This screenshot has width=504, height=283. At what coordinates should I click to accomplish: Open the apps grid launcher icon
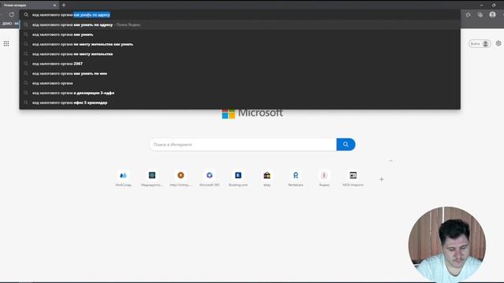pos(6,44)
